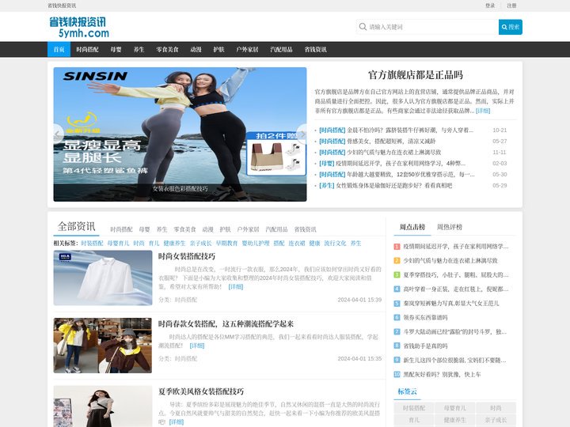Open ranked article 领券买东西靠谱吗

(x=425, y=318)
